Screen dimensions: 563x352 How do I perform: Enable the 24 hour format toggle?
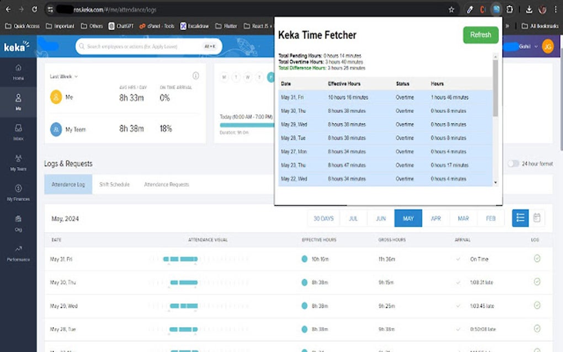click(x=513, y=163)
